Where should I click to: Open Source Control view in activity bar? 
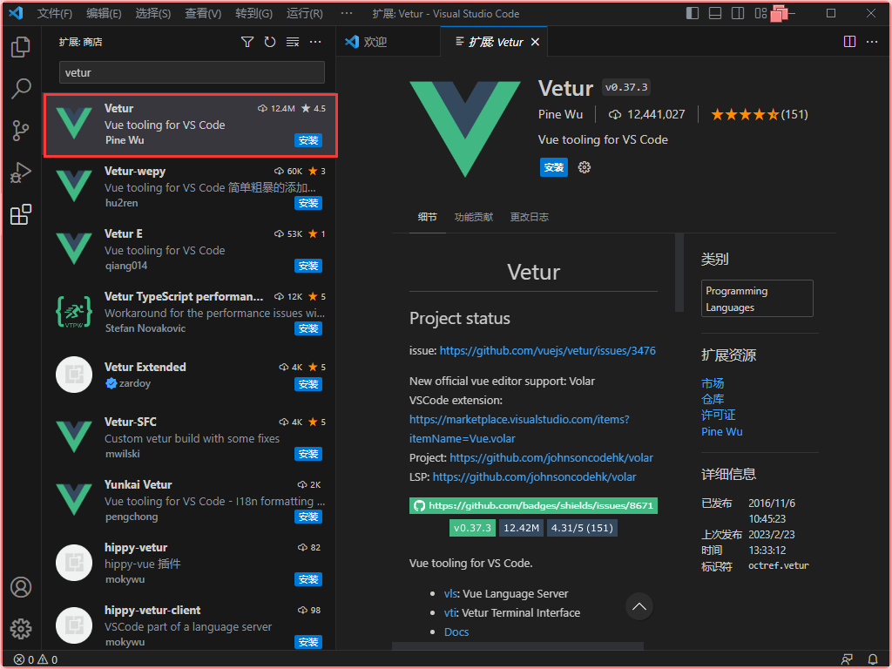(x=21, y=131)
